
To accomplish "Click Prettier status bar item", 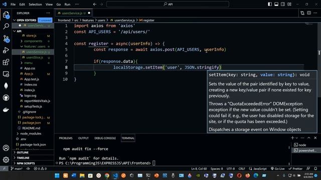I will click(x=295, y=169).
